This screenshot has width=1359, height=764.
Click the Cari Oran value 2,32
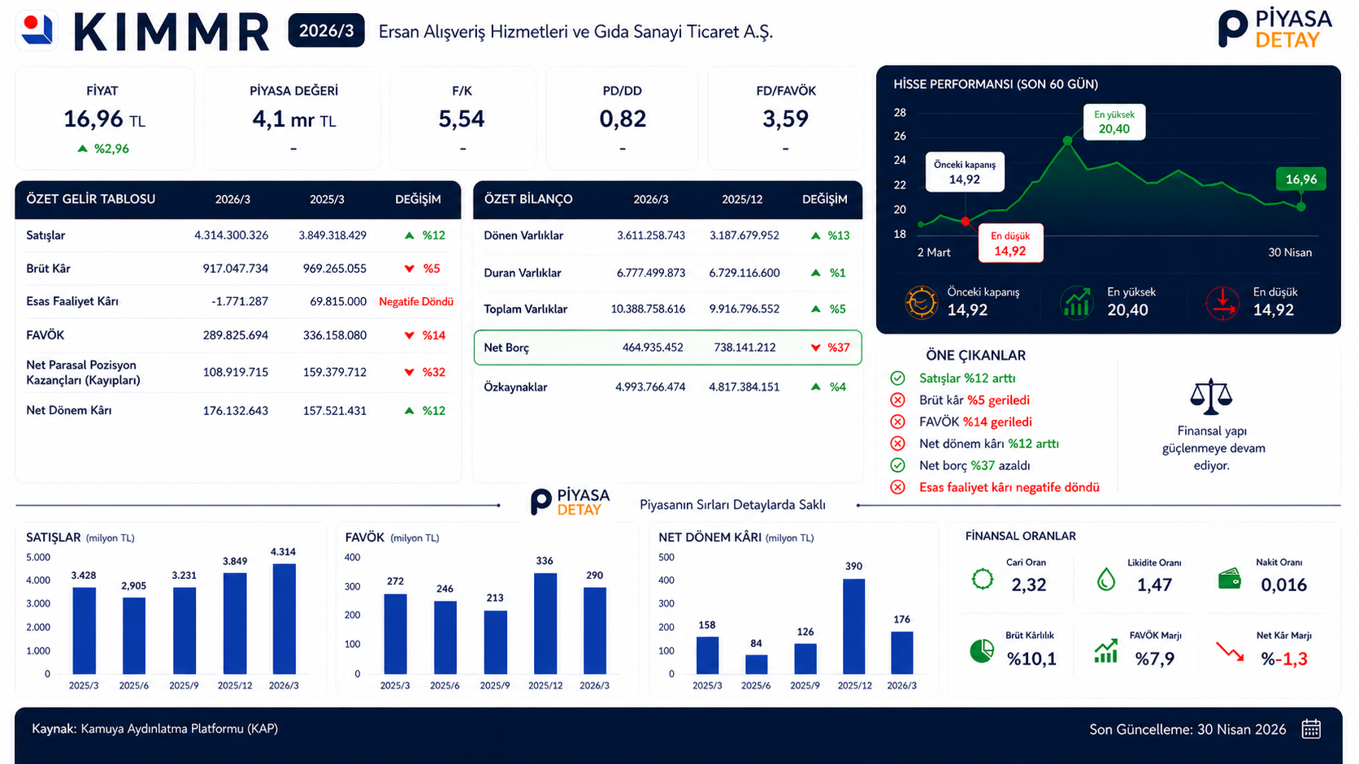[1029, 585]
